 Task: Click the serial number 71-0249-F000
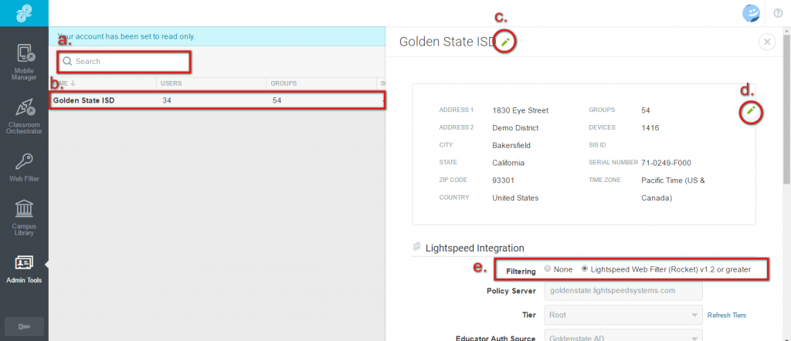pyautogui.click(x=666, y=164)
